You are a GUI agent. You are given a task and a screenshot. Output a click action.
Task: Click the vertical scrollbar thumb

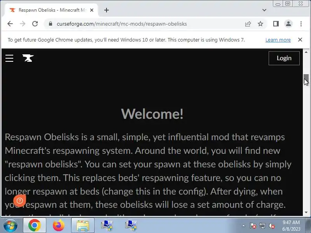[x=306, y=80]
